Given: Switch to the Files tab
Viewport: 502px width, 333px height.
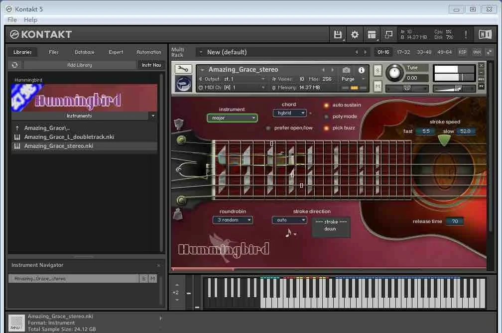Looking at the screenshot, I should pos(54,52).
